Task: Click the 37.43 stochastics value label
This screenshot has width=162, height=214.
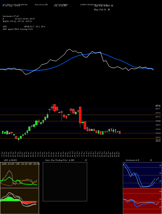Action: click(157, 179)
